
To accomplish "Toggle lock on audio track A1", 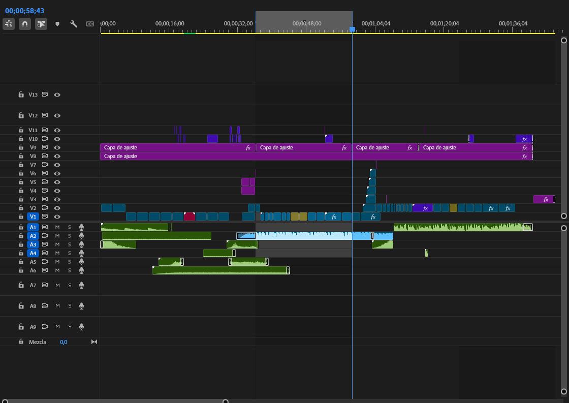I will point(21,227).
